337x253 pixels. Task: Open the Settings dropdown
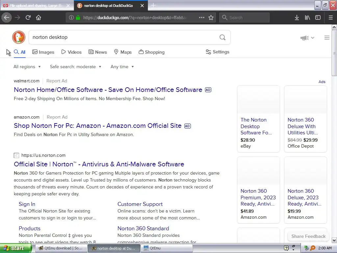(218, 52)
